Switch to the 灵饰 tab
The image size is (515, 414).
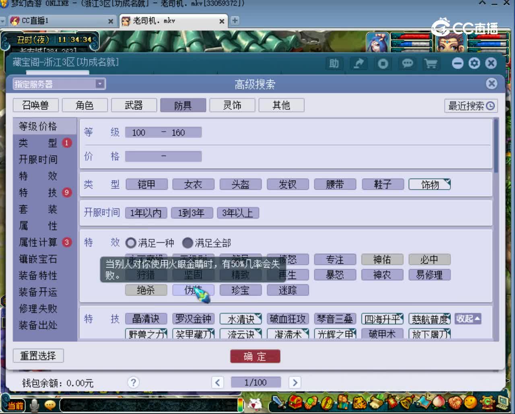[x=232, y=105]
